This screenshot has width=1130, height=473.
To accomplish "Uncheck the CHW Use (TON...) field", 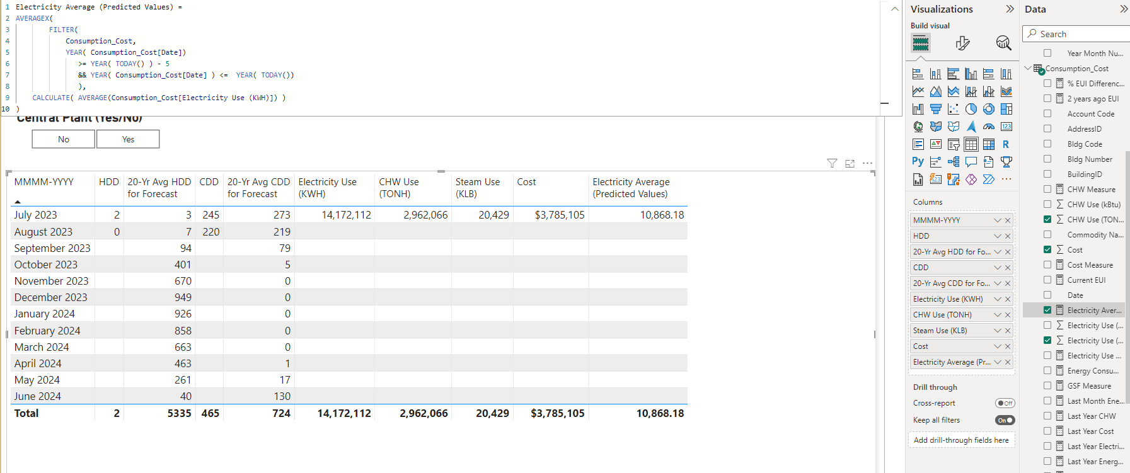I will click(1047, 220).
